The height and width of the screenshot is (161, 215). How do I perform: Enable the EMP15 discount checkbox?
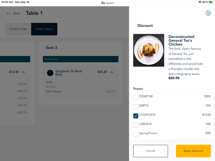point(136,107)
